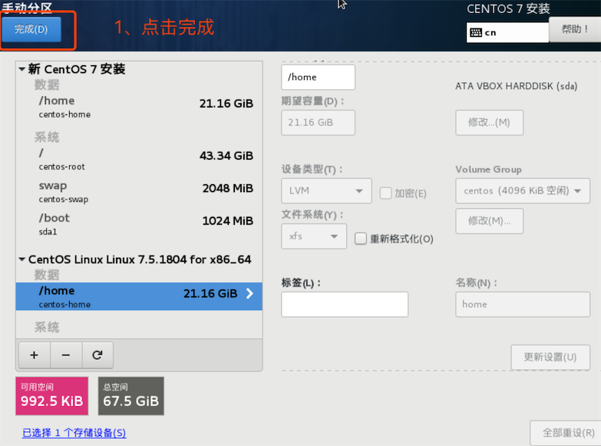
Task: Select the new /home centos-home 21.16 GiB partition
Action: click(139, 107)
